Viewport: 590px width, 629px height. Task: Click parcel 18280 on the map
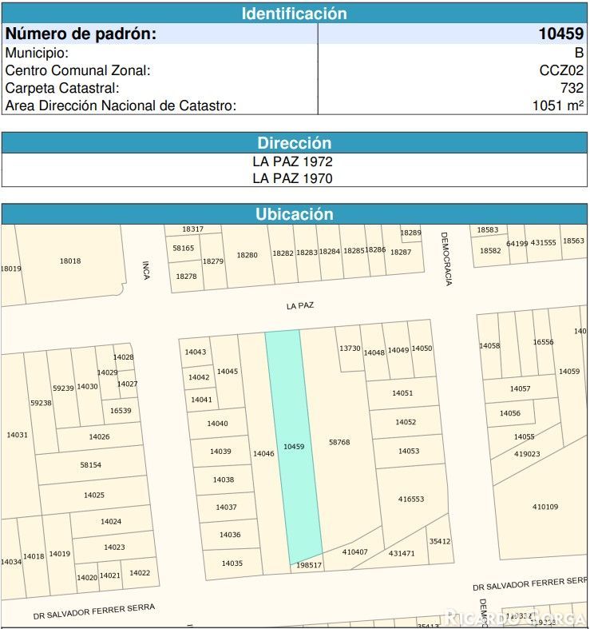click(247, 255)
